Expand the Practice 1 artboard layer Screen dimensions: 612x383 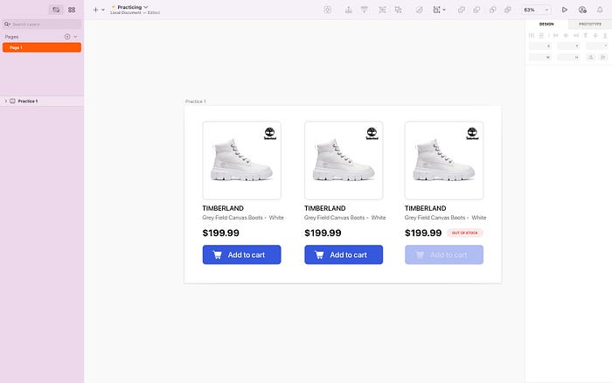[6, 101]
